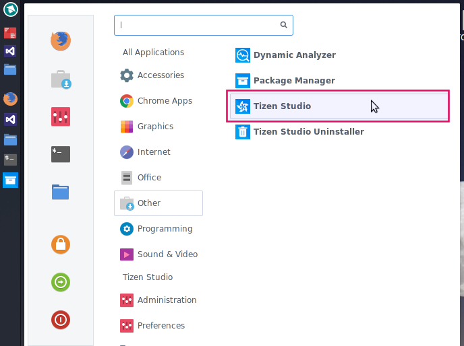Open first Visual Studio icon in panel
464x346 pixels.
click(10, 51)
